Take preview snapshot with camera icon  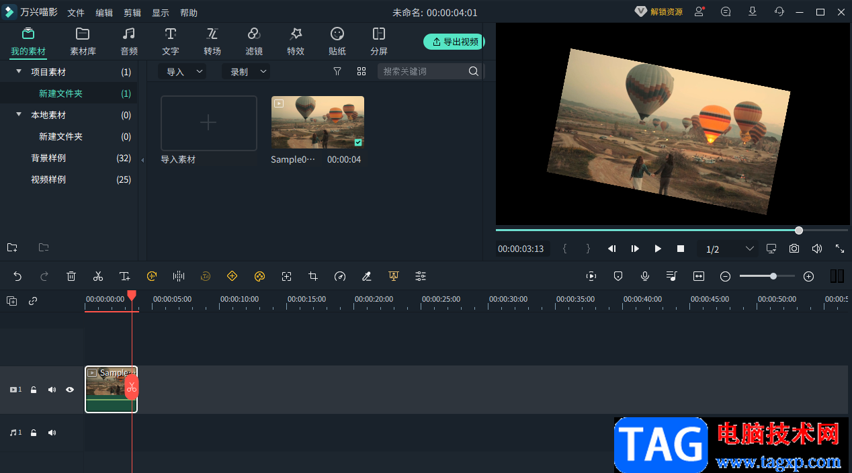point(794,249)
